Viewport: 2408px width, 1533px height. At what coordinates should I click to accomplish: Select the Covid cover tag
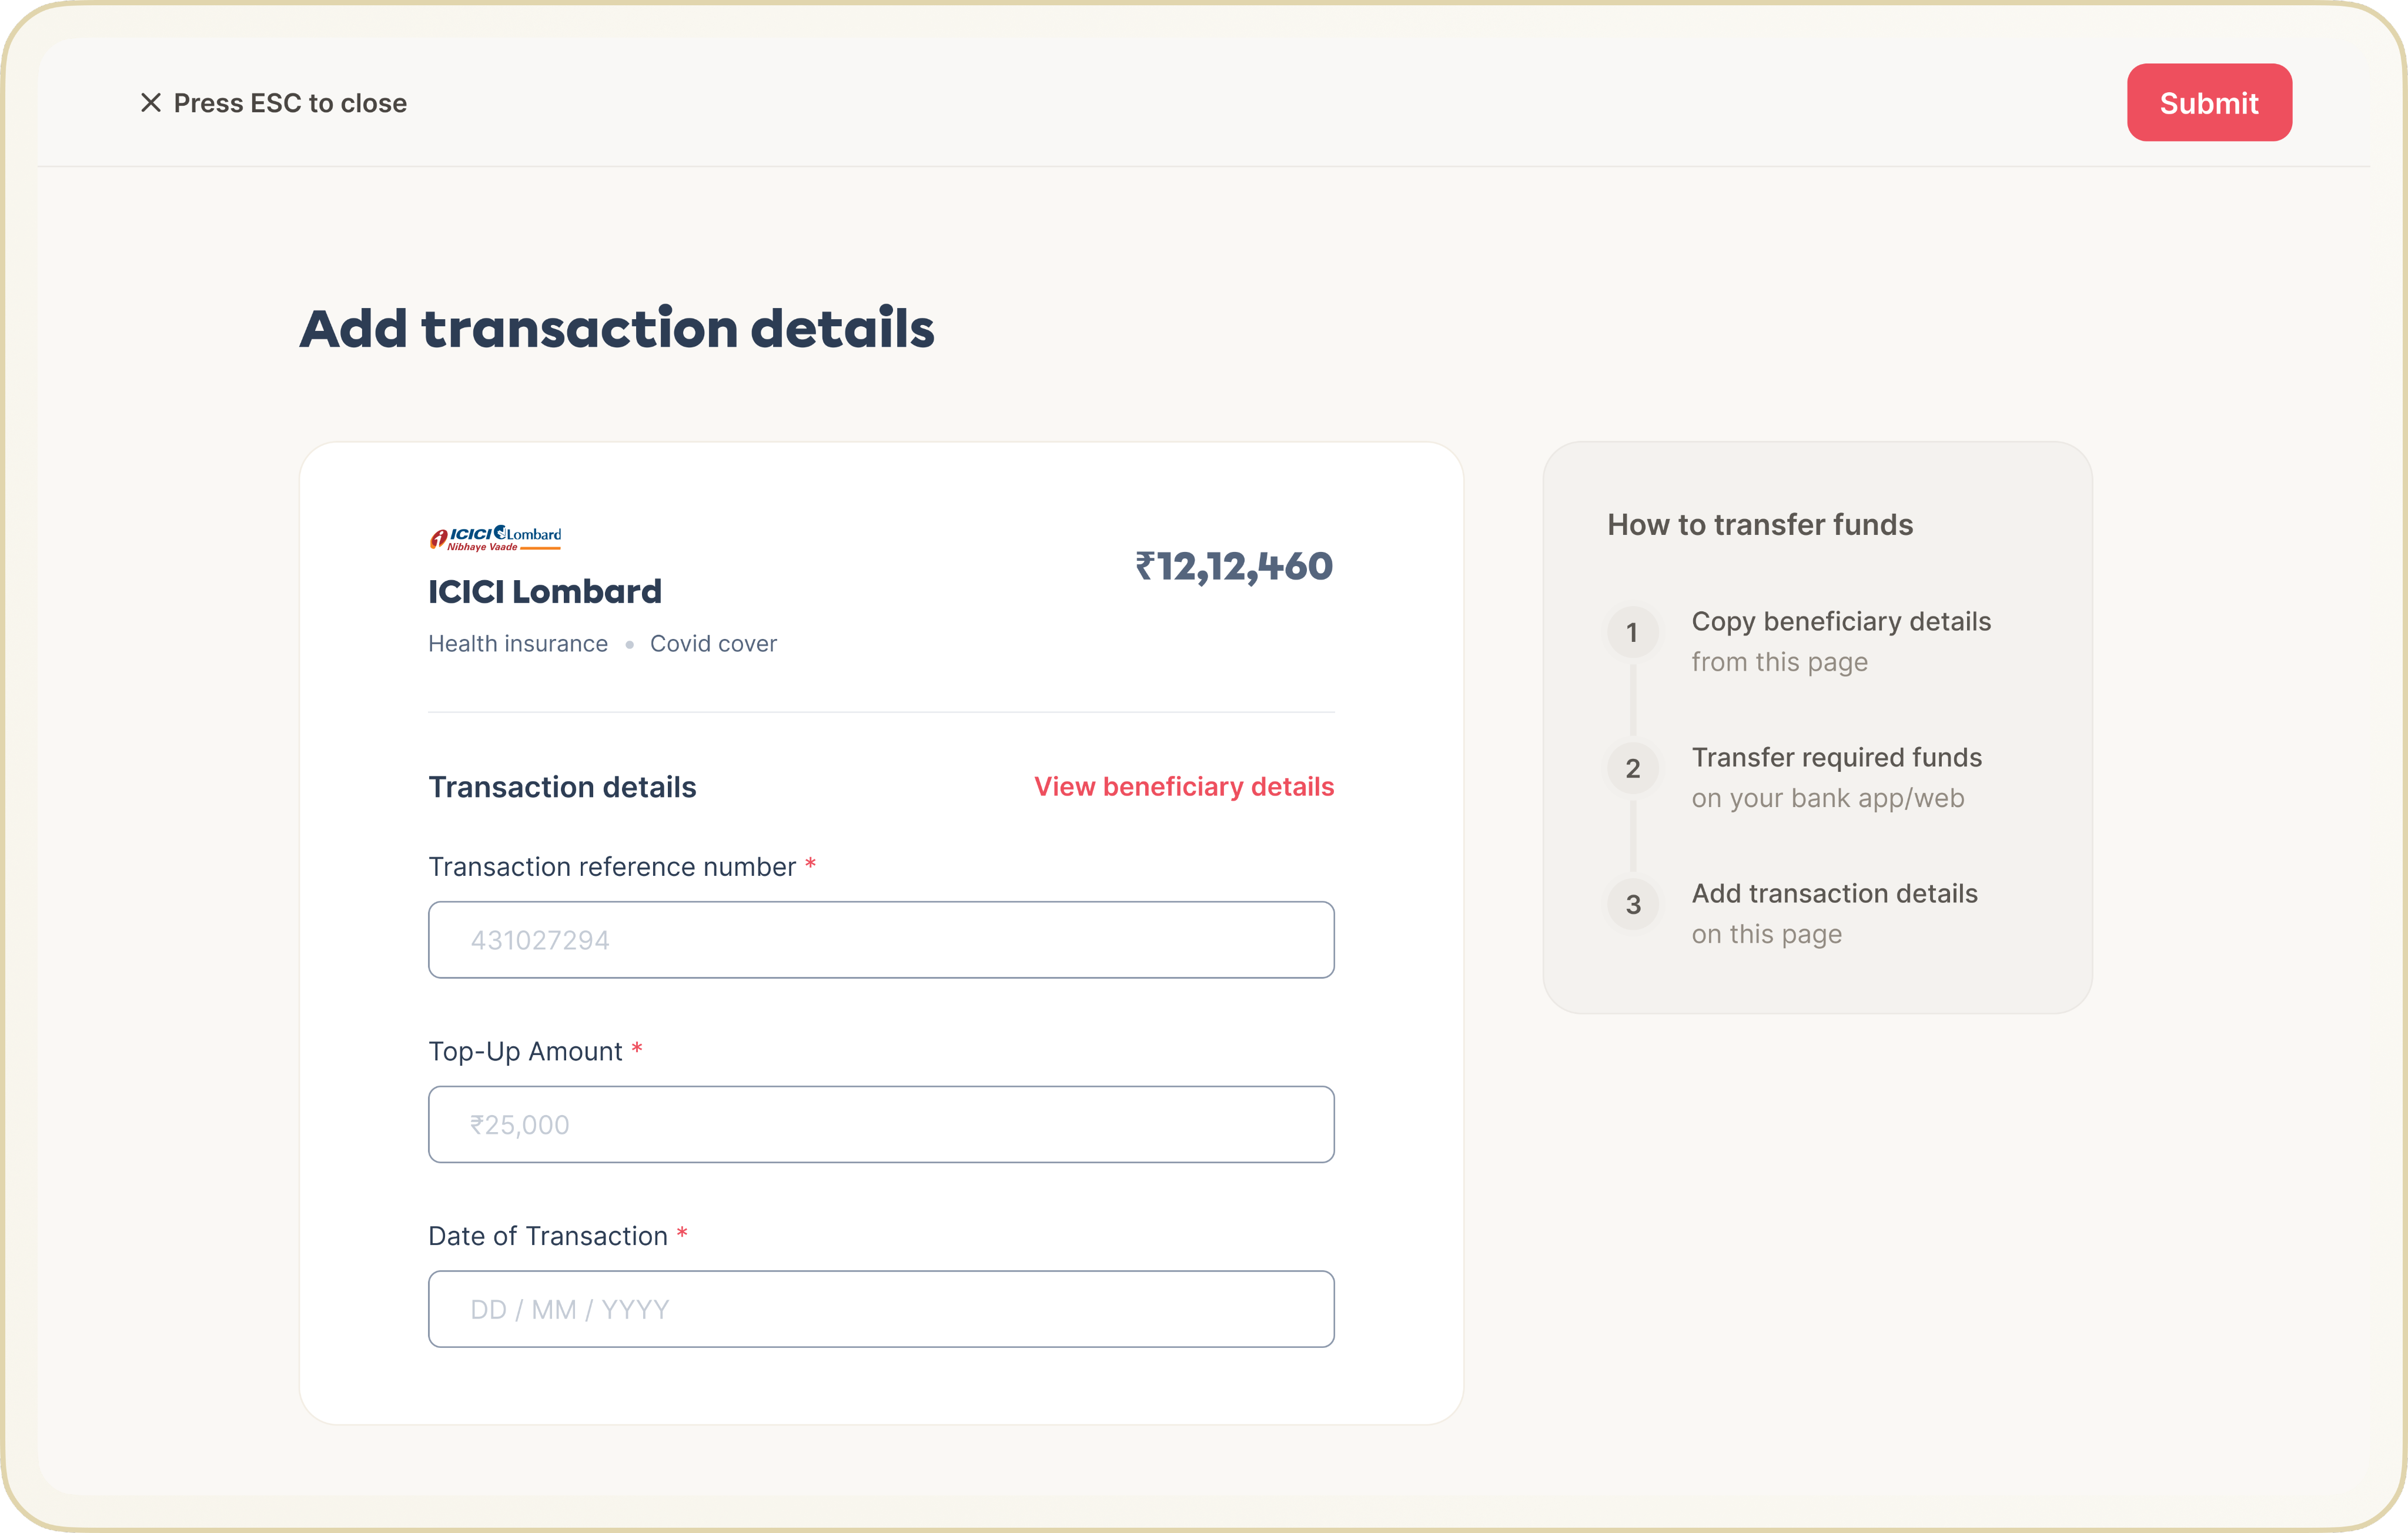713,644
